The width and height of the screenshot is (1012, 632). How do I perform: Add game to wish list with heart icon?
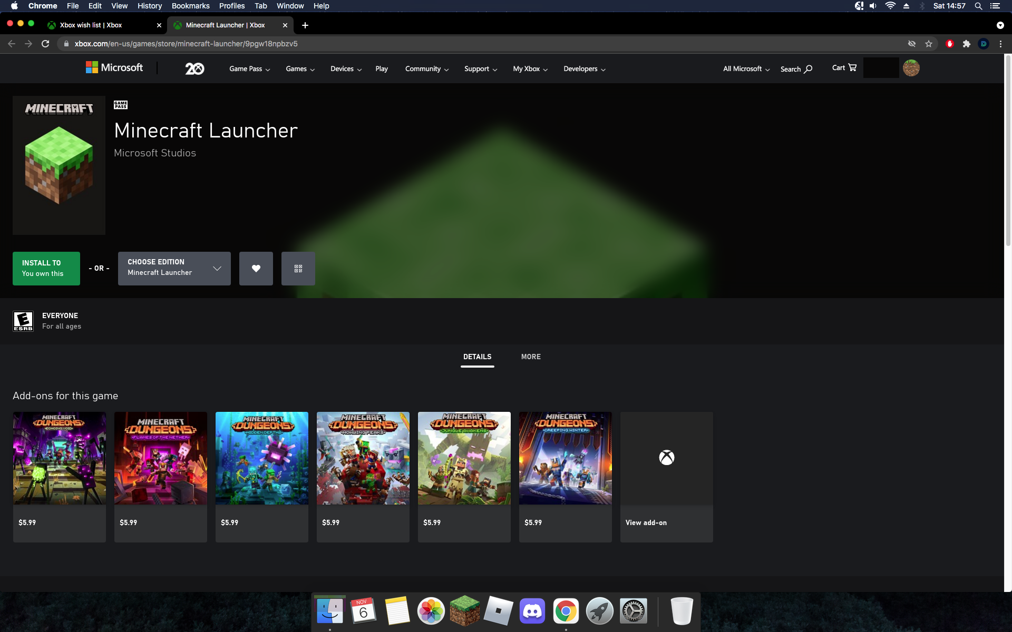(x=256, y=269)
